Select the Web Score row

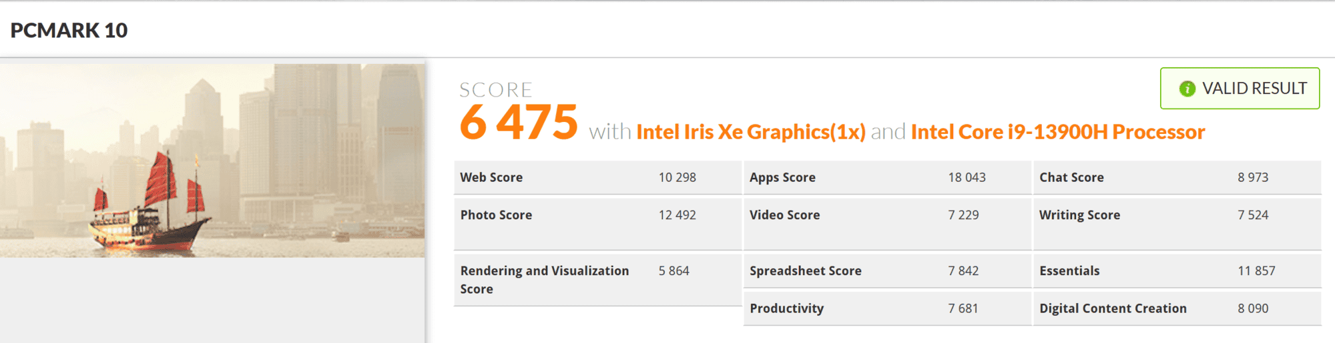click(597, 178)
